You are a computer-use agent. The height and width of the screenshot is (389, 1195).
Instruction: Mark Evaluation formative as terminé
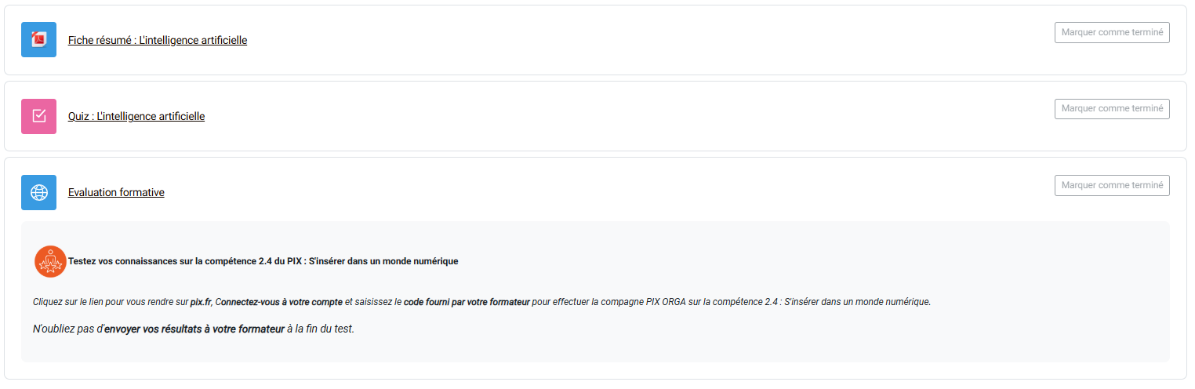[x=1112, y=185]
